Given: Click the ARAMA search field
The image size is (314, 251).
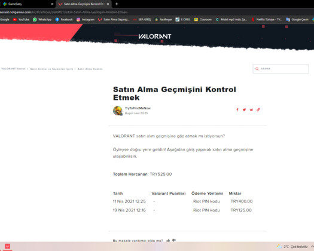Looking at the screenshot, I should point(281,69).
